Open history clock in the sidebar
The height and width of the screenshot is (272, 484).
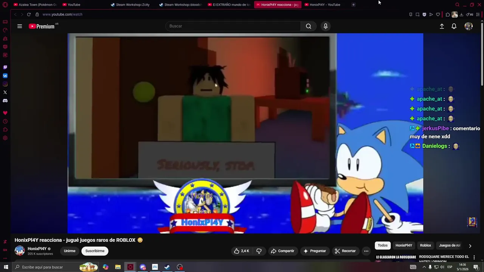pos(5,121)
